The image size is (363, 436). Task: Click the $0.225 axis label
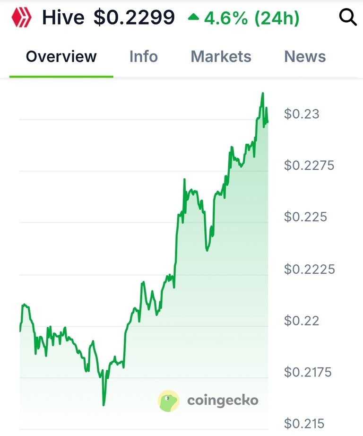click(305, 217)
